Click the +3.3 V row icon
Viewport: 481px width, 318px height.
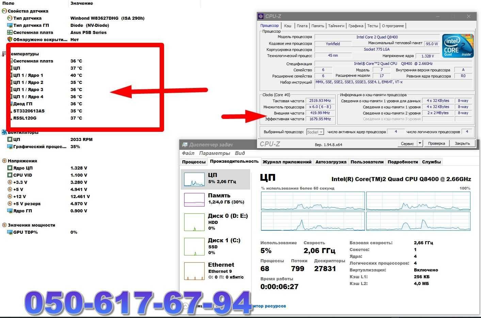point(10,182)
